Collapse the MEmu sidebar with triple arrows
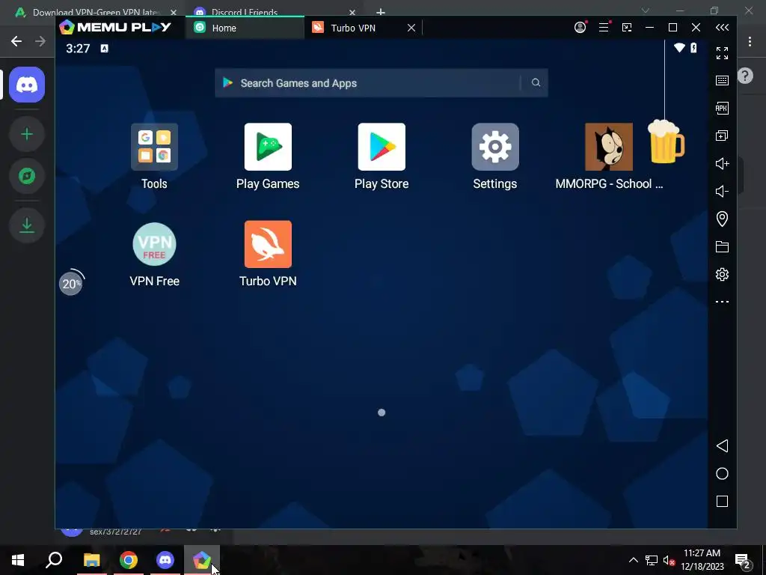 [x=722, y=28]
